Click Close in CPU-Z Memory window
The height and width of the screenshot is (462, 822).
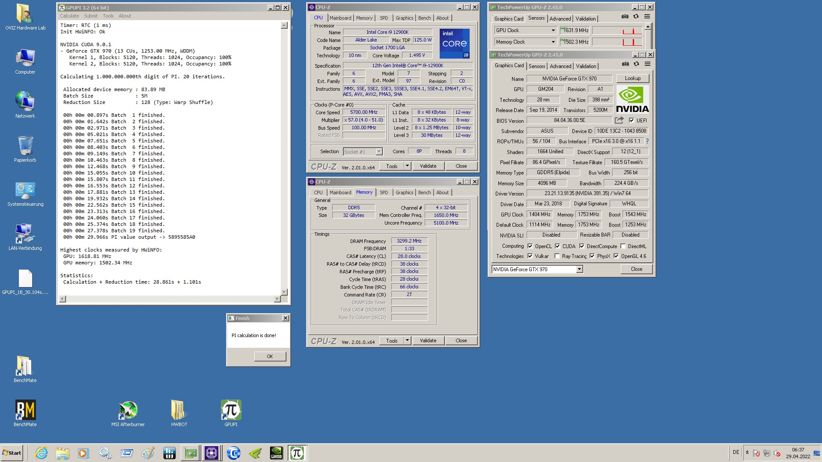(461, 341)
